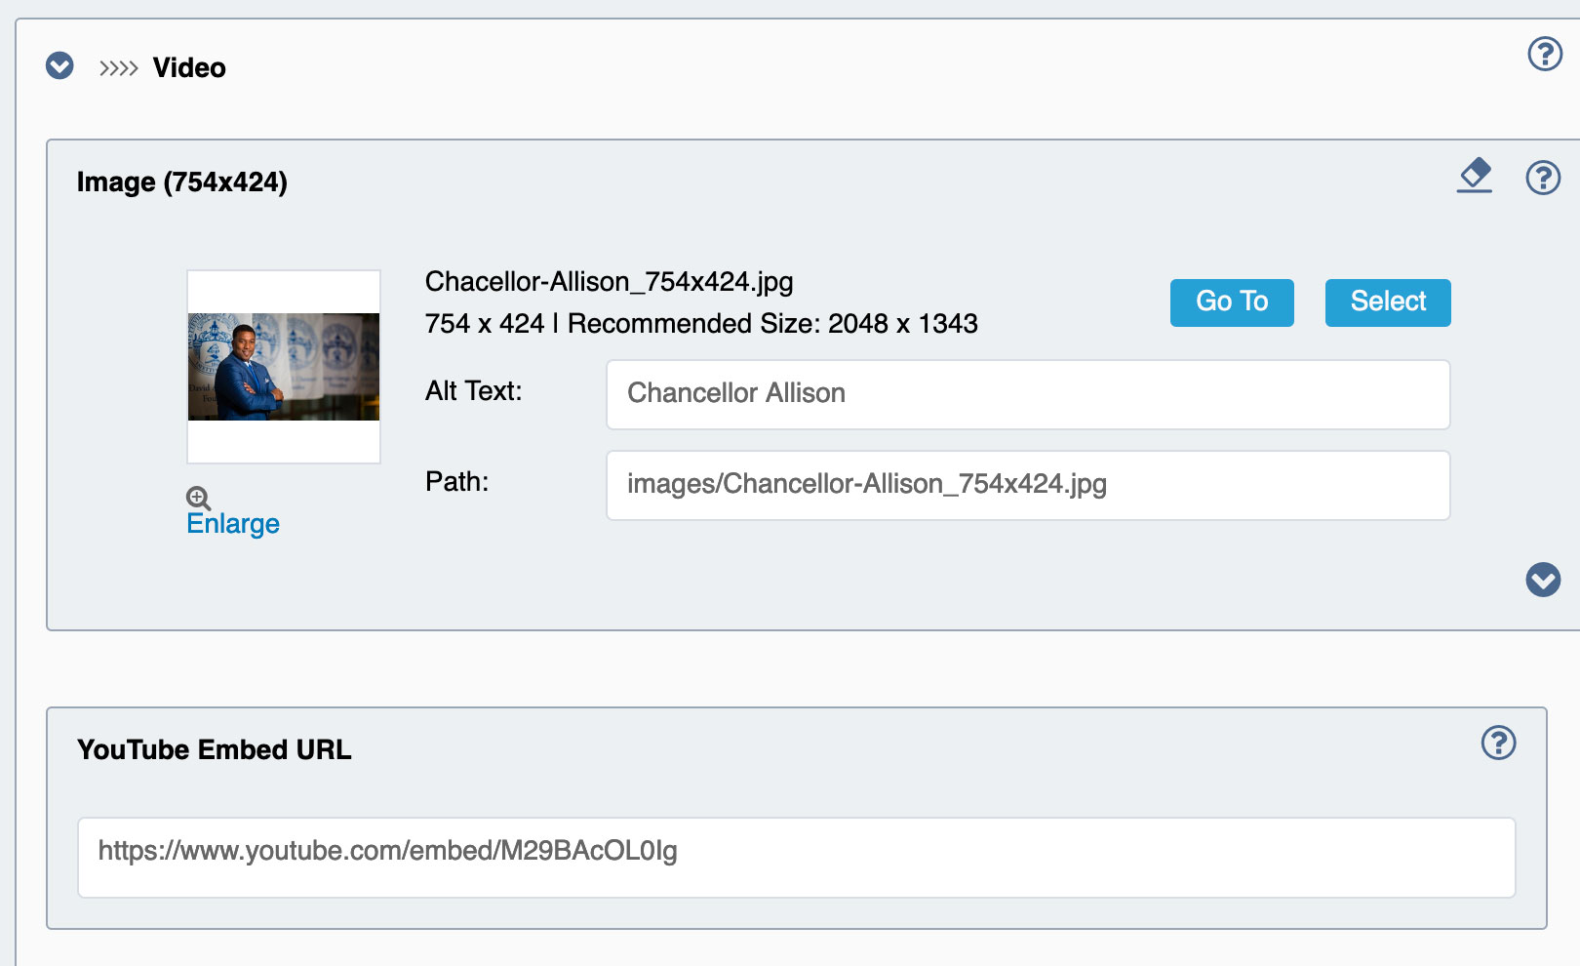The width and height of the screenshot is (1580, 966).
Task: Click the Enlarge link
Action: pyautogui.click(x=233, y=524)
